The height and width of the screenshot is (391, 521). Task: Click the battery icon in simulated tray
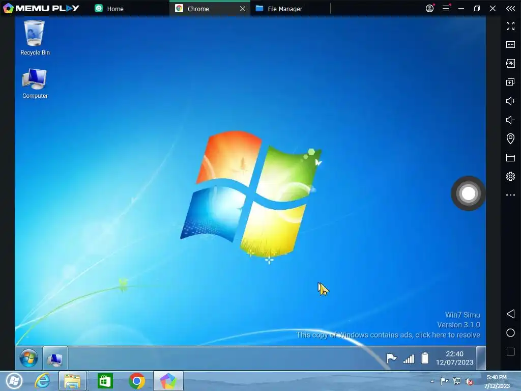pos(425,358)
